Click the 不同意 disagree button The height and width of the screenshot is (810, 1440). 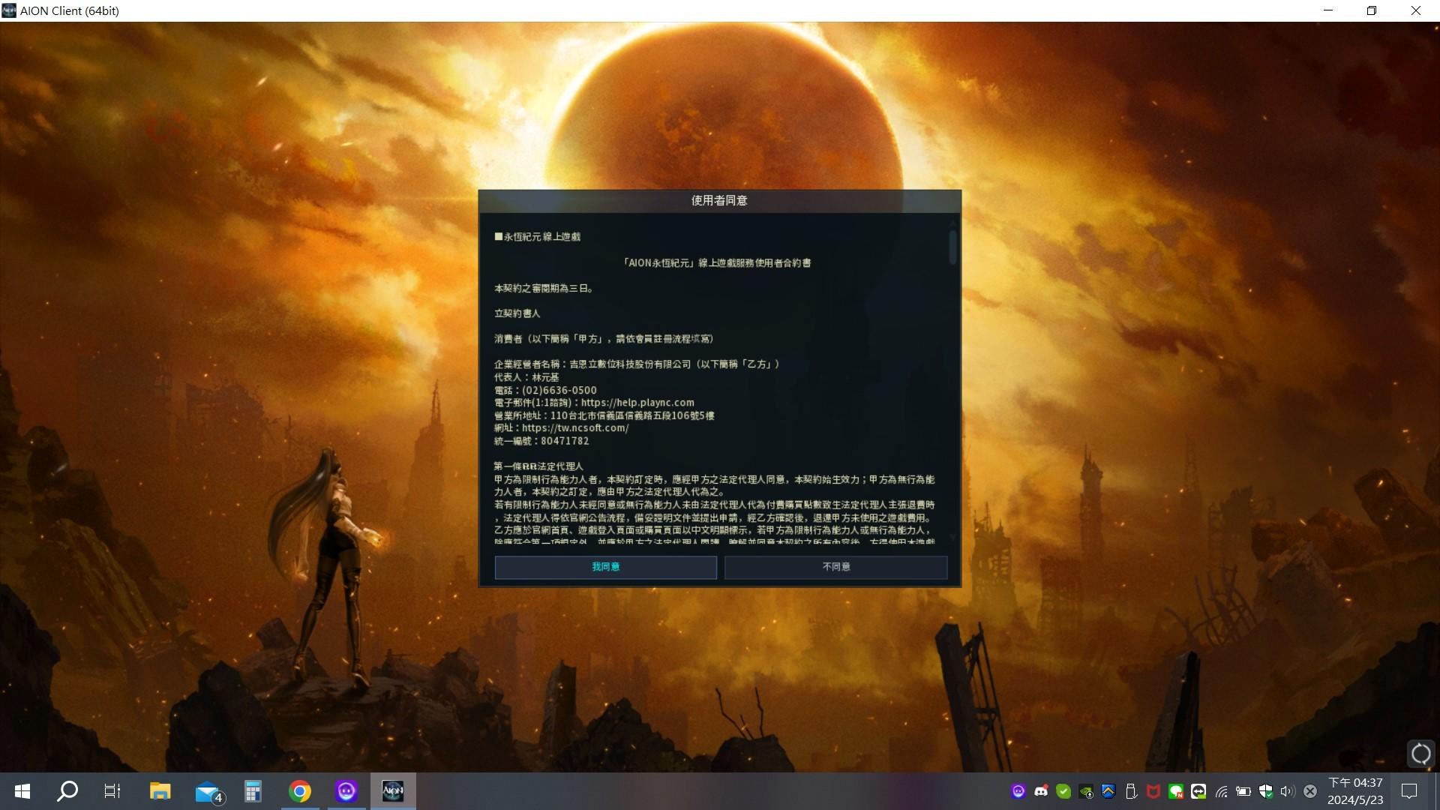(x=835, y=567)
